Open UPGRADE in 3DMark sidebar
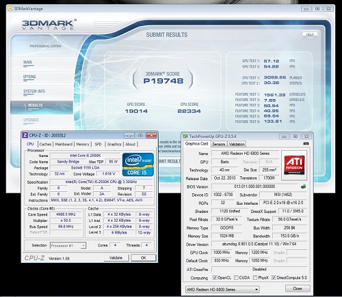The width and height of the screenshot is (342, 297). 31,120
